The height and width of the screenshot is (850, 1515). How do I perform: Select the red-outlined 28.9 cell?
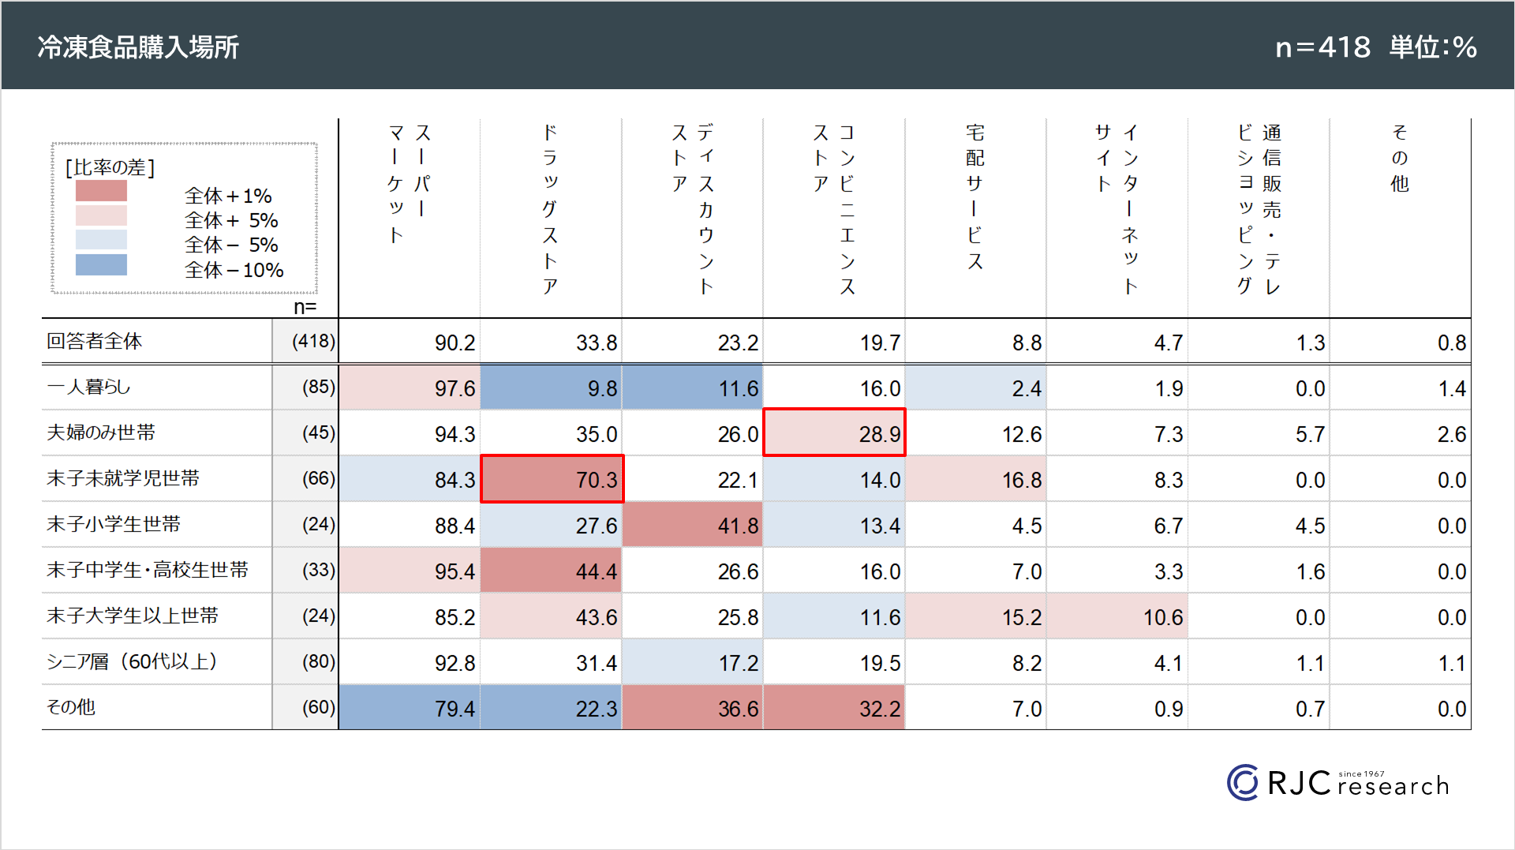834,432
